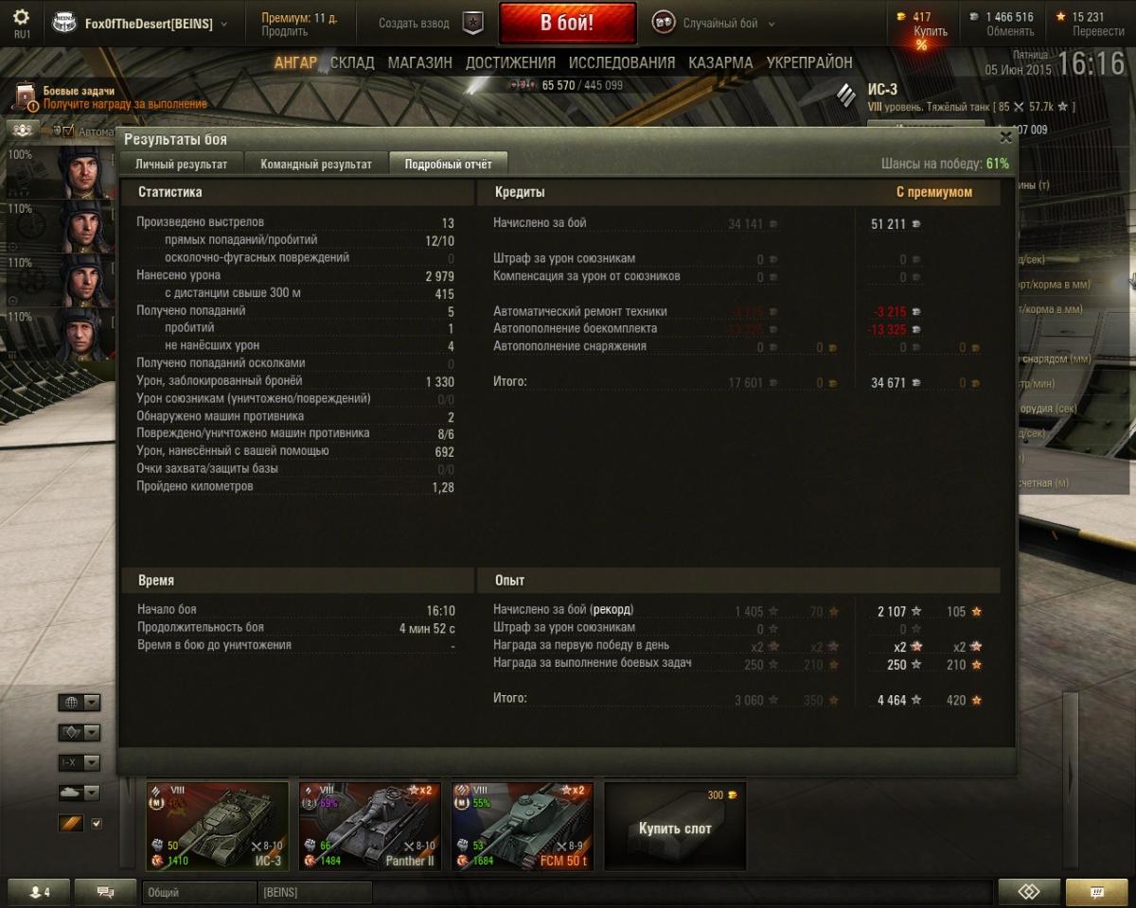This screenshot has width=1136, height=908.
Task: Switch to the Личный результат tab
Action: 181,164
